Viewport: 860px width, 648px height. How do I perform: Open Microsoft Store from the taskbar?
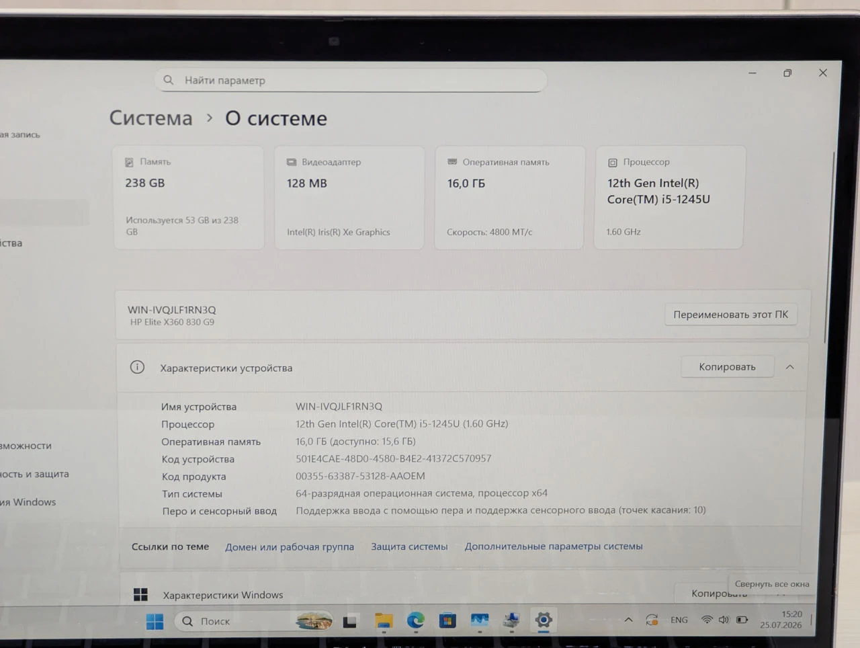pyautogui.click(x=447, y=620)
